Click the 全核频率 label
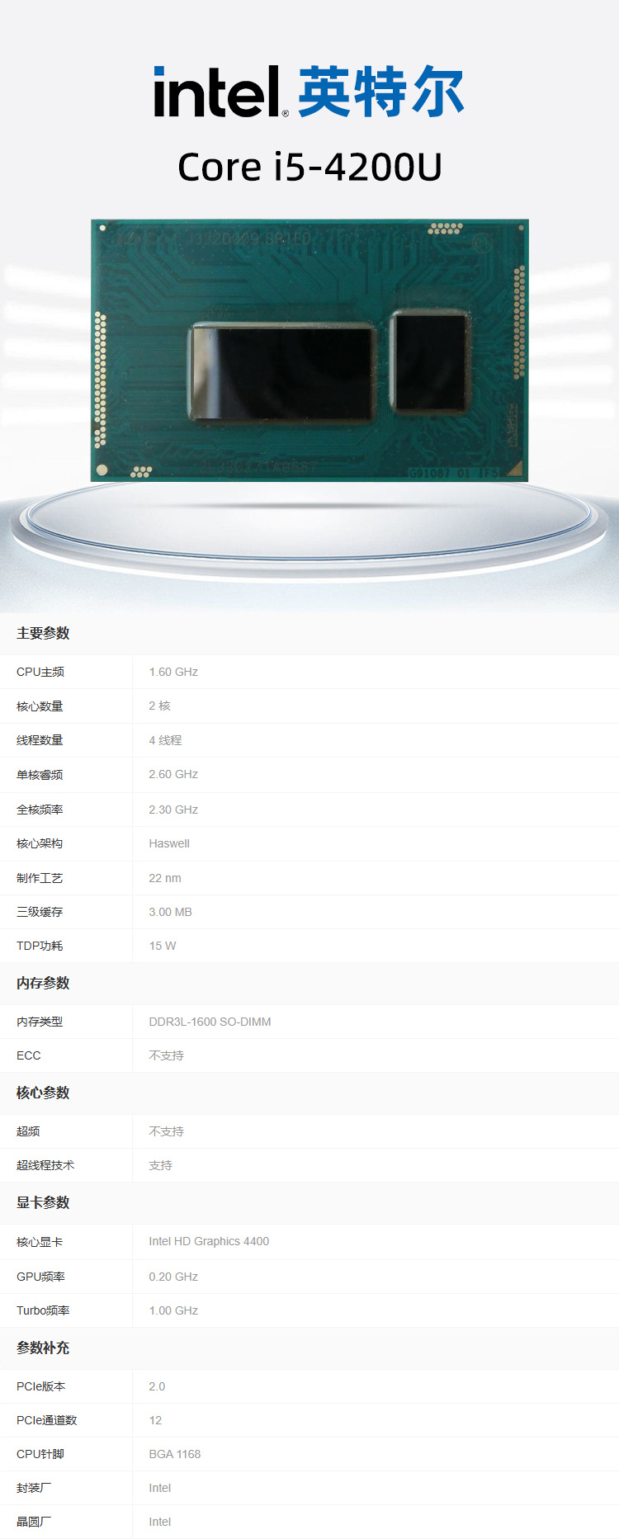 pos(40,810)
